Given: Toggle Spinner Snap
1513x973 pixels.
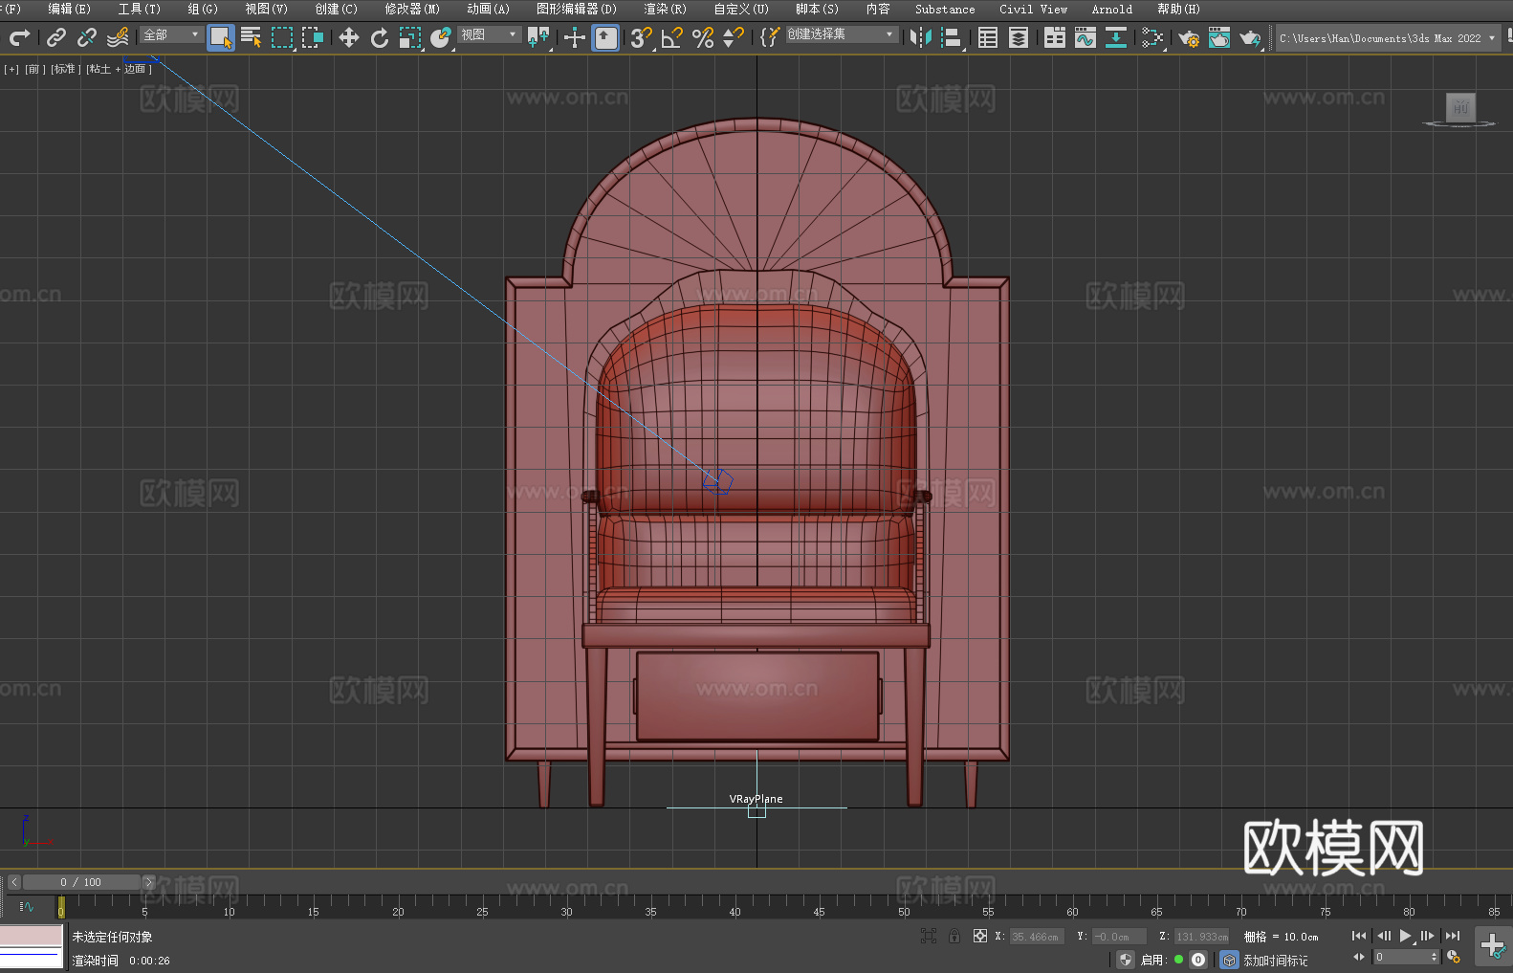Looking at the screenshot, I should 734,37.
